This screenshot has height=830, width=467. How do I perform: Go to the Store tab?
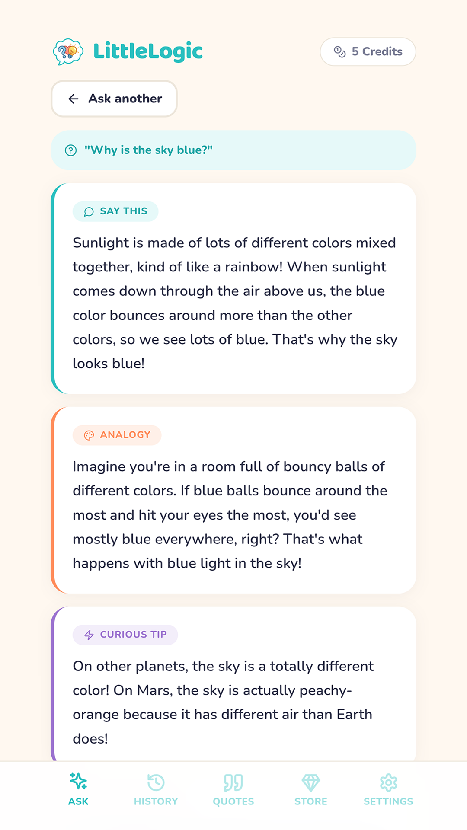coord(311,789)
